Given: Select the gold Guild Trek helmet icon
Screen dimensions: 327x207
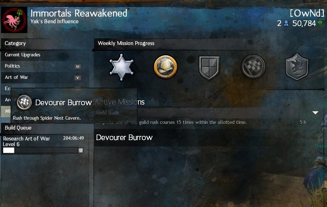Looking at the screenshot, I should (165, 67).
